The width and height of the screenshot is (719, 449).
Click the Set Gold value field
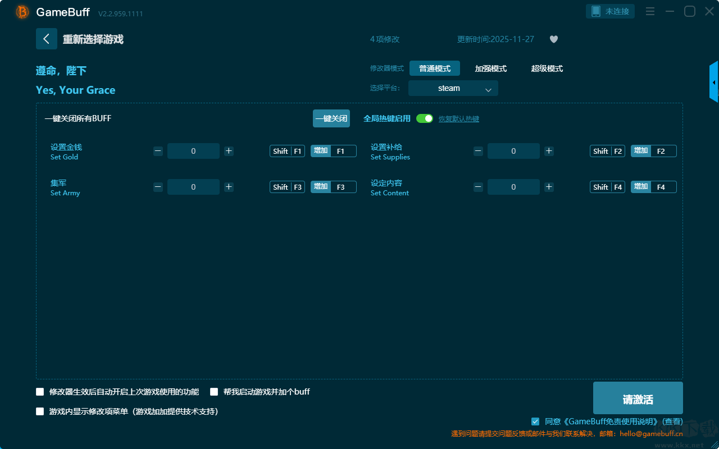tap(193, 151)
